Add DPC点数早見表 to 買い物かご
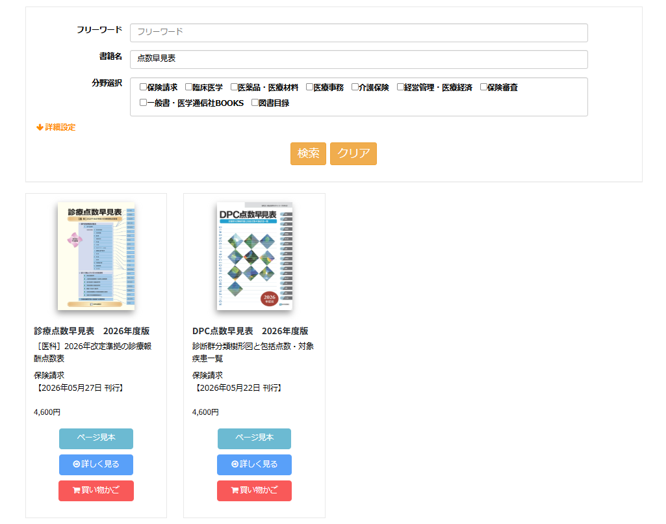The height and width of the screenshot is (524, 666). [x=255, y=490]
